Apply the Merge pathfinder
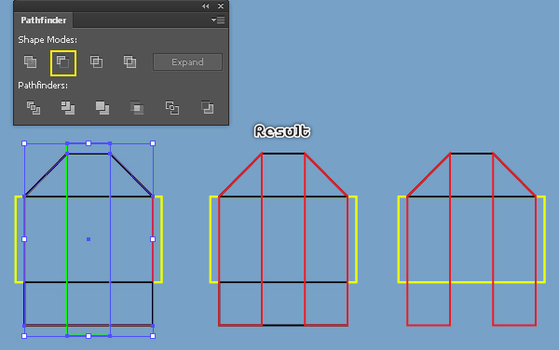The height and width of the screenshot is (350, 559). pos(102,108)
